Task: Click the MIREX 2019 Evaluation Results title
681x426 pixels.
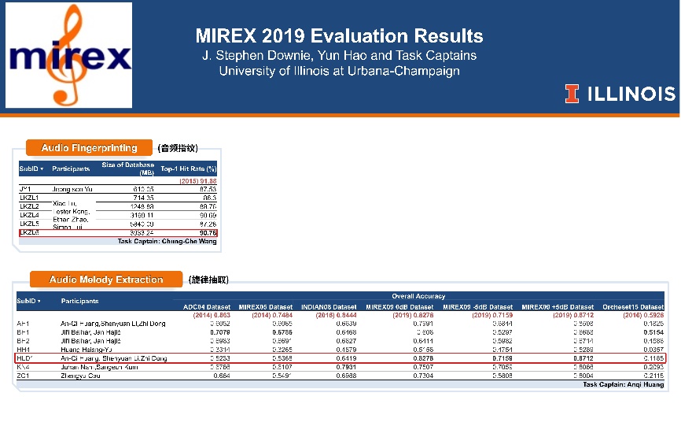Action: tap(339, 35)
